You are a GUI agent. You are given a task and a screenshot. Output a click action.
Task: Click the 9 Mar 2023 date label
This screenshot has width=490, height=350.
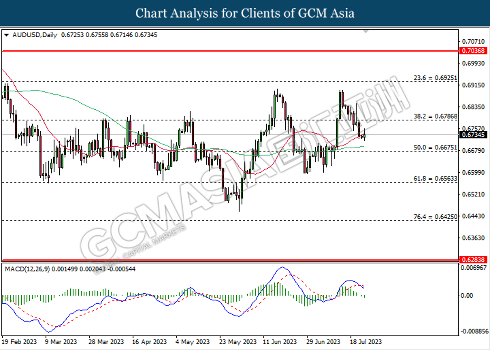[x=61, y=342]
